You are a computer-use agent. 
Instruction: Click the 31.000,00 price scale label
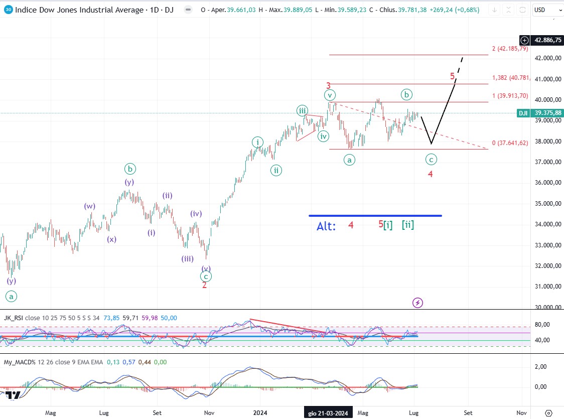[x=548, y=287]
